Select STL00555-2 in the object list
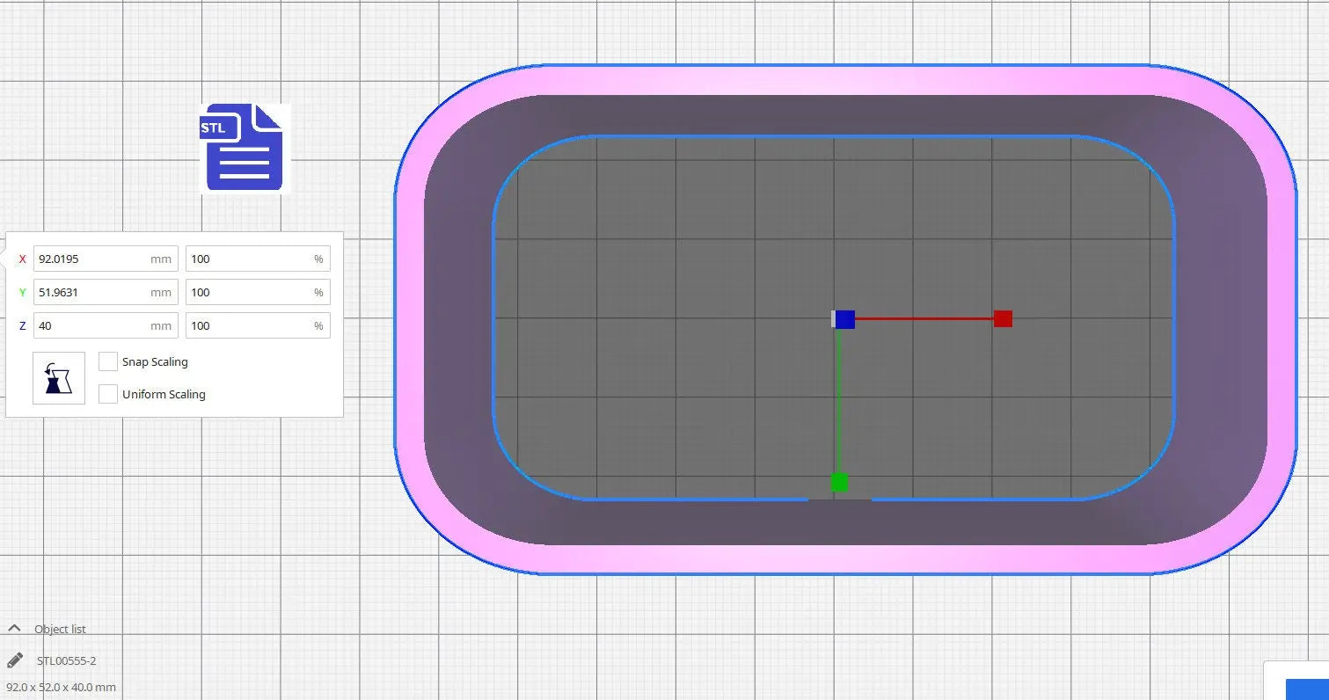This screenshot has width=1329, height=700. point(67,660)
